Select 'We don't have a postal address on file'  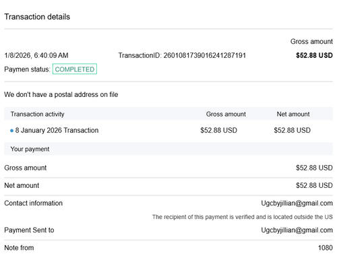click(x=61, y=94)
